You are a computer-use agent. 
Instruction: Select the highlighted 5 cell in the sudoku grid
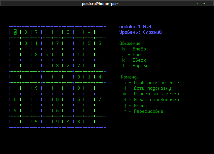(x=15, y=32)
